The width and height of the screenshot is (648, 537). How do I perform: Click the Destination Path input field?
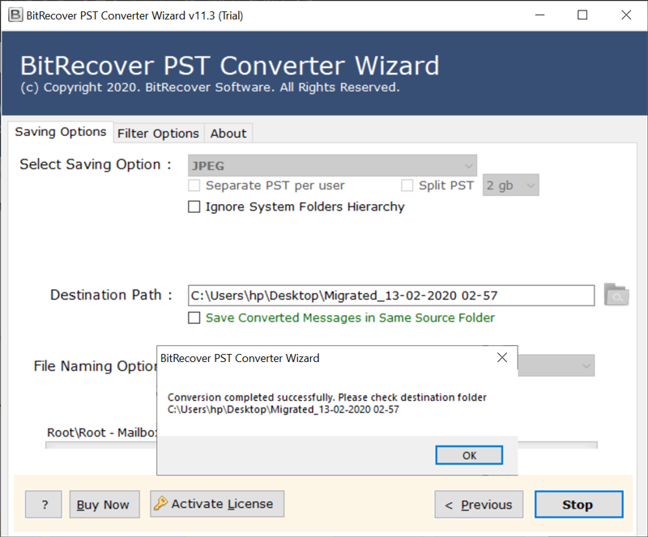tap(391, 296)
